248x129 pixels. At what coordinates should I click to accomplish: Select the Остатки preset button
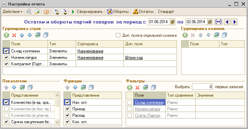(x=143, y=12)
